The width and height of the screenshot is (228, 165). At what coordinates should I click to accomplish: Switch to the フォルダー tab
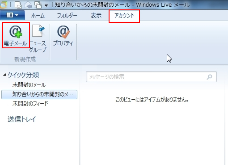67,16
